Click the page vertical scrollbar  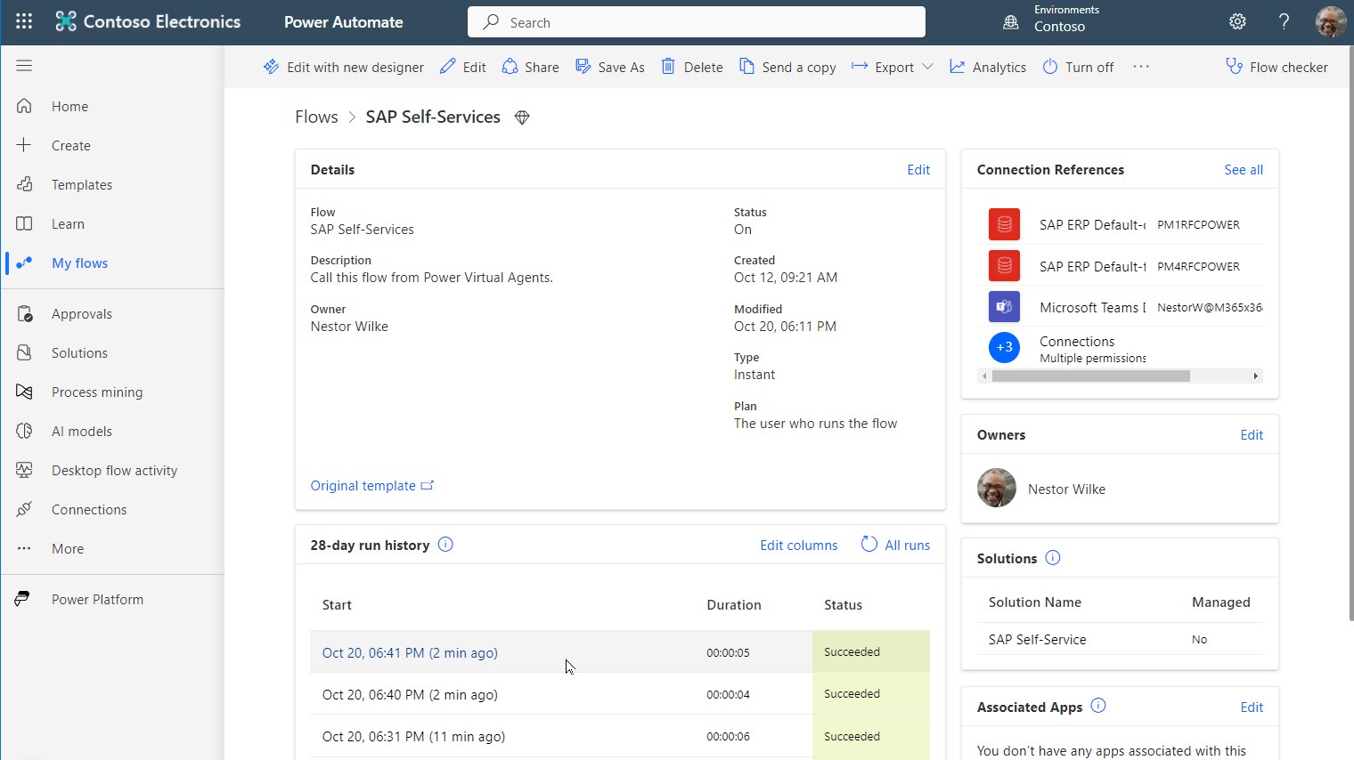[1350, 333]
